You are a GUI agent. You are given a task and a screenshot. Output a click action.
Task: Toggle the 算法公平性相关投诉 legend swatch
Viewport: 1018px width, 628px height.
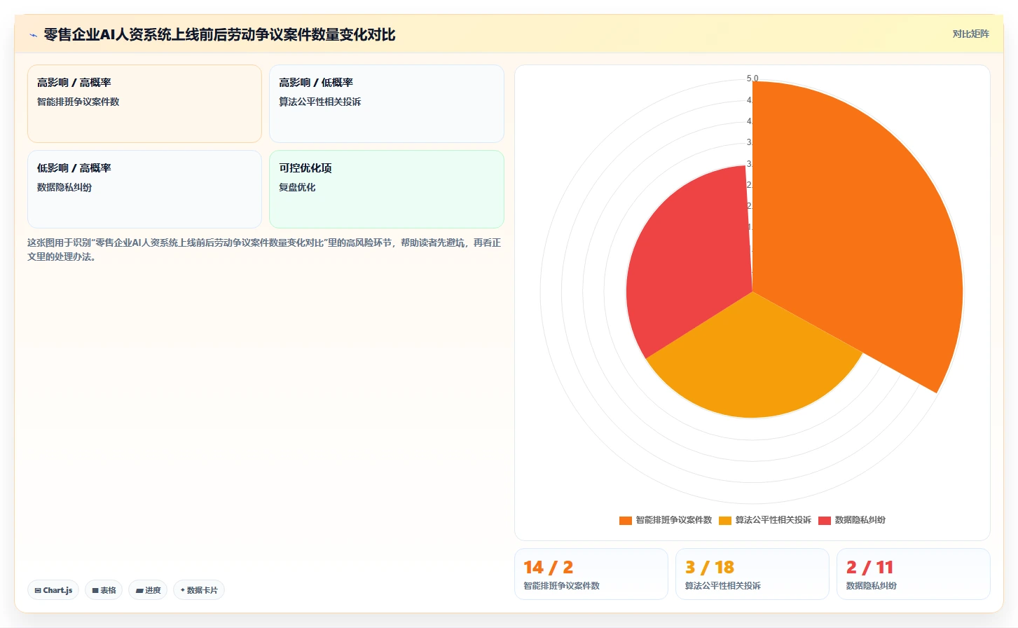pyautogui.click(x=725, y=520)
